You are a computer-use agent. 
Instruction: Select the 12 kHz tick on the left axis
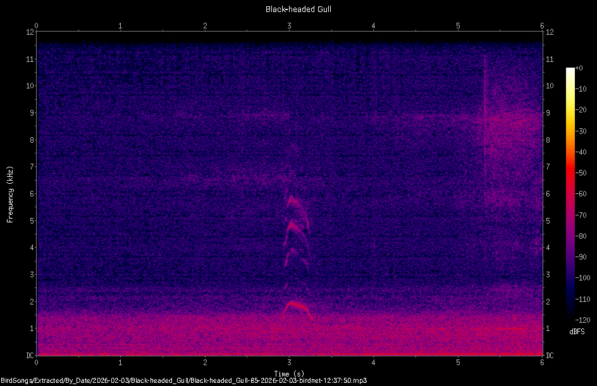click(30, 33)
